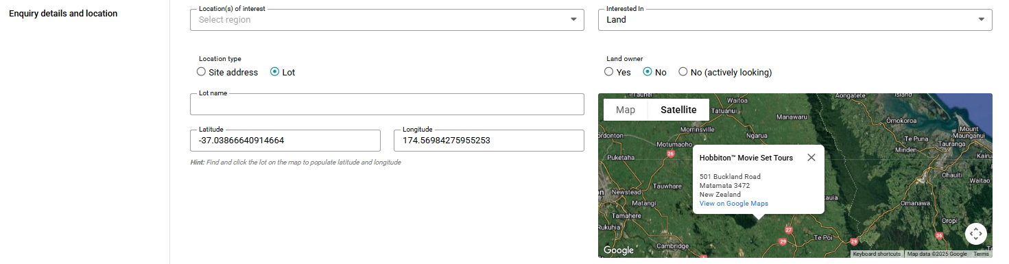Image resolution: width=1009 pixels, height=264 pixels.
Task: Open the map Terms link
Action: click(981, 254)
